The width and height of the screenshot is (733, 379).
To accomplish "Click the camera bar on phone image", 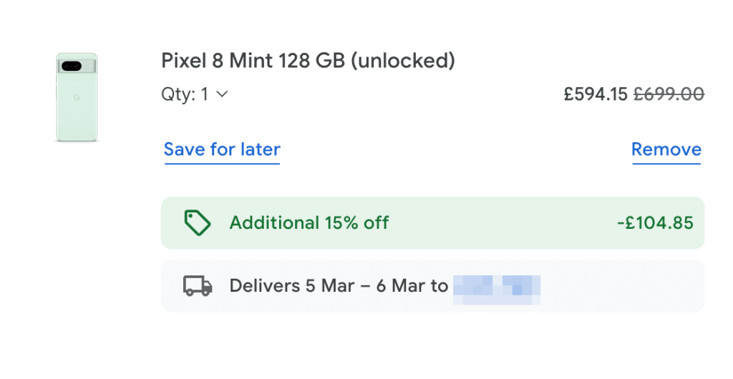I will (77, 67).
